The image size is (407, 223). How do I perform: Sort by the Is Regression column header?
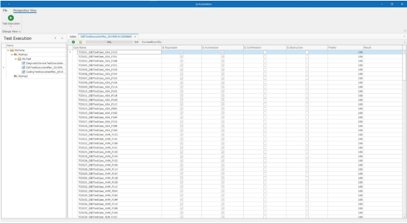click(x=182, y=48)
